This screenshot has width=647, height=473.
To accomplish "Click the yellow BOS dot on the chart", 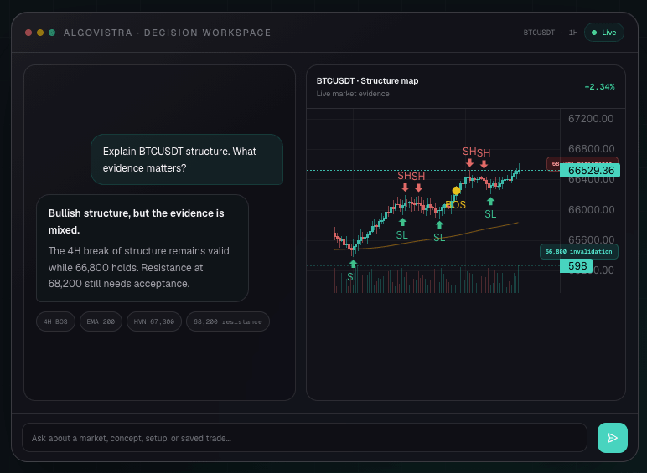I will click(x=456, y=191).
